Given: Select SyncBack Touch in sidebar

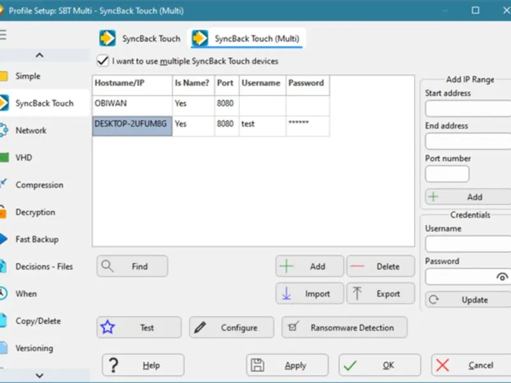Looking at the screenshot, I should coord(44,103).
